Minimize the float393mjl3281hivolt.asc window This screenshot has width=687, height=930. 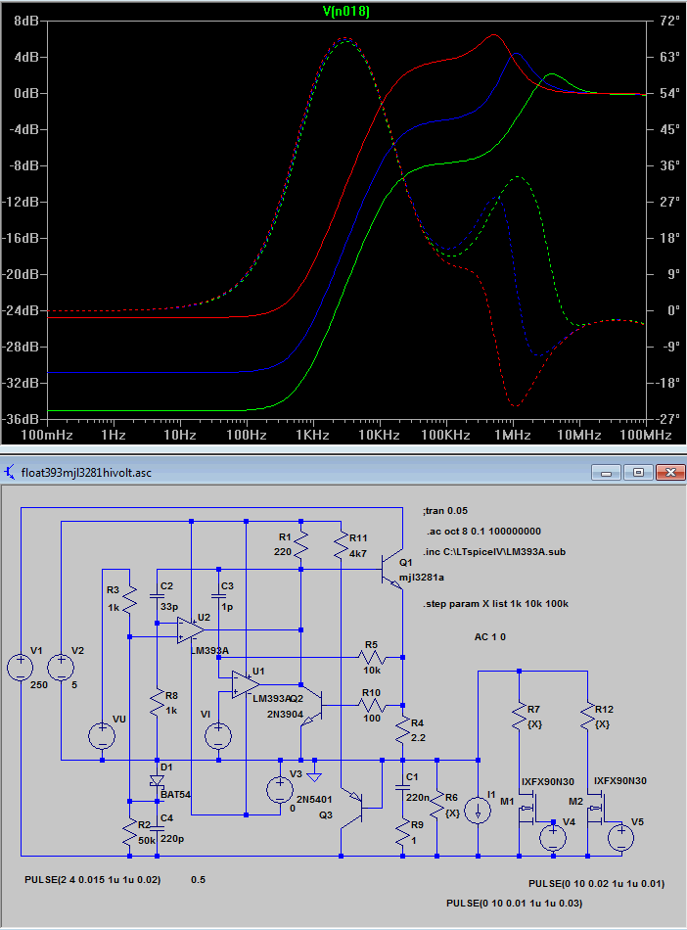607,473
